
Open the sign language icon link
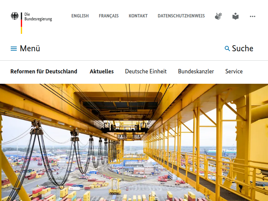[218, 16]
